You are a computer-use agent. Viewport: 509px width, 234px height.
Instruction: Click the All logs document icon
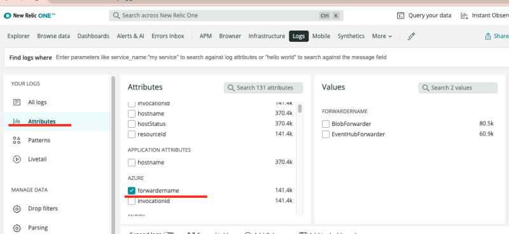coord(17,102)
